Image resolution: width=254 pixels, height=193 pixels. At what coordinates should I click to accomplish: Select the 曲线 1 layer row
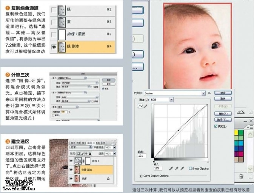coord(91,161)
